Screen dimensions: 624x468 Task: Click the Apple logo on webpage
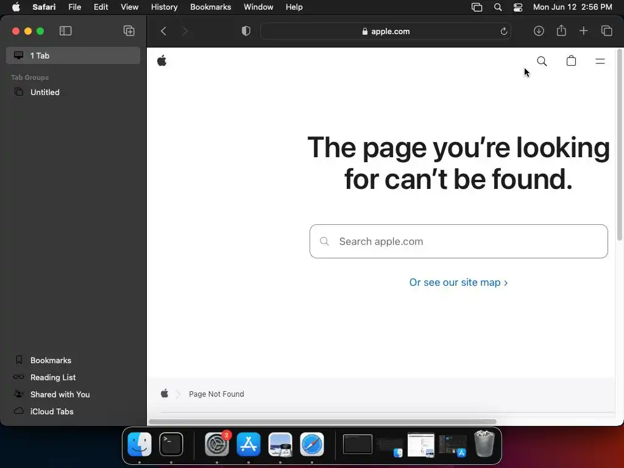click(x=161, y=61)
